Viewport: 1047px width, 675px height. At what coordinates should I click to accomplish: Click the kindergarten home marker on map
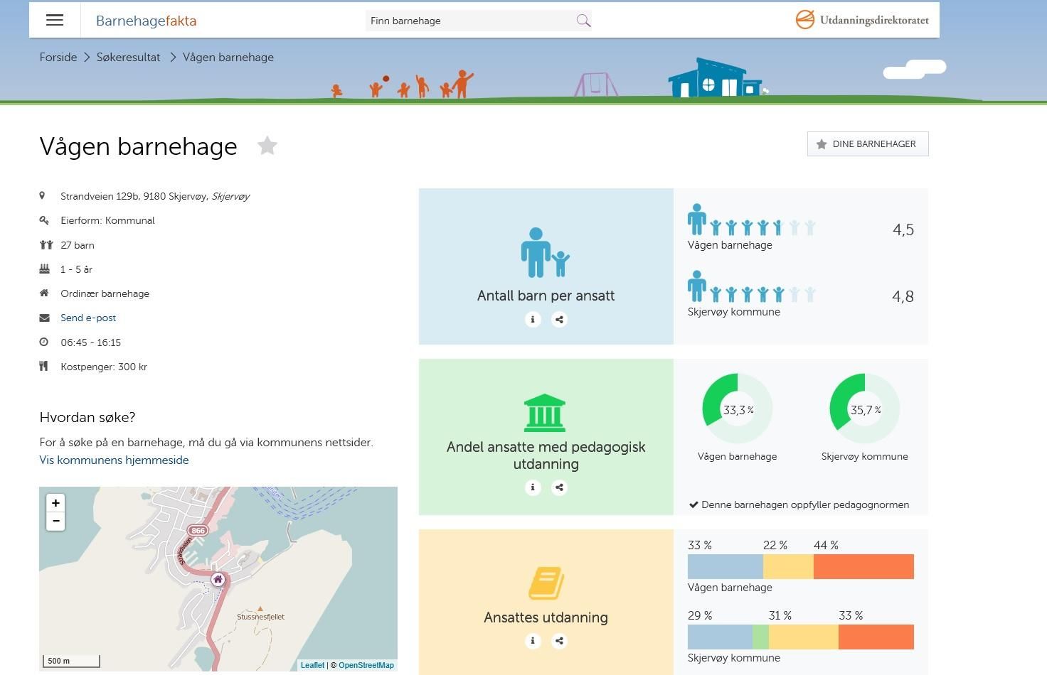[x=218, y=580]
